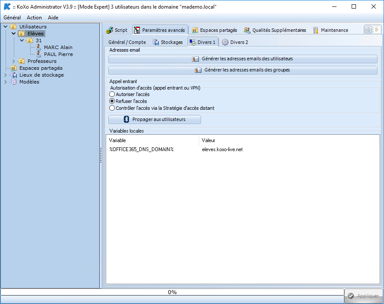Open the Général / Compte sub-tab

(127, 42)
